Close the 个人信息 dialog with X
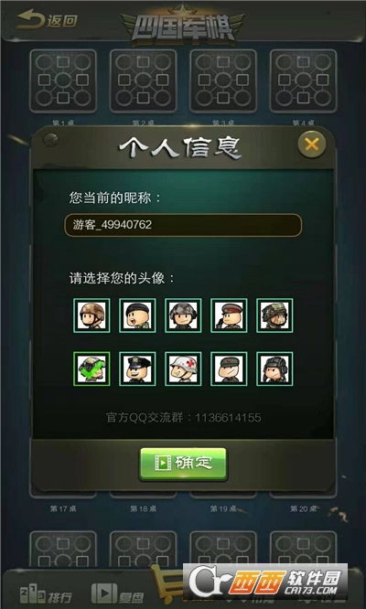366x609 pixels. [x=312, y=144]
